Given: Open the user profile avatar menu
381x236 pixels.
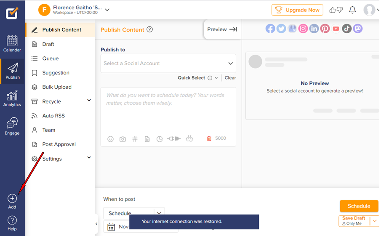Looking at the screenshot, I should tap(369, 10).
